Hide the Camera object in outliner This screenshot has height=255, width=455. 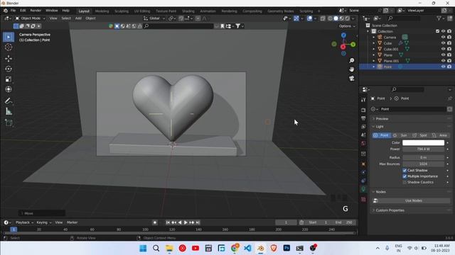443,38
